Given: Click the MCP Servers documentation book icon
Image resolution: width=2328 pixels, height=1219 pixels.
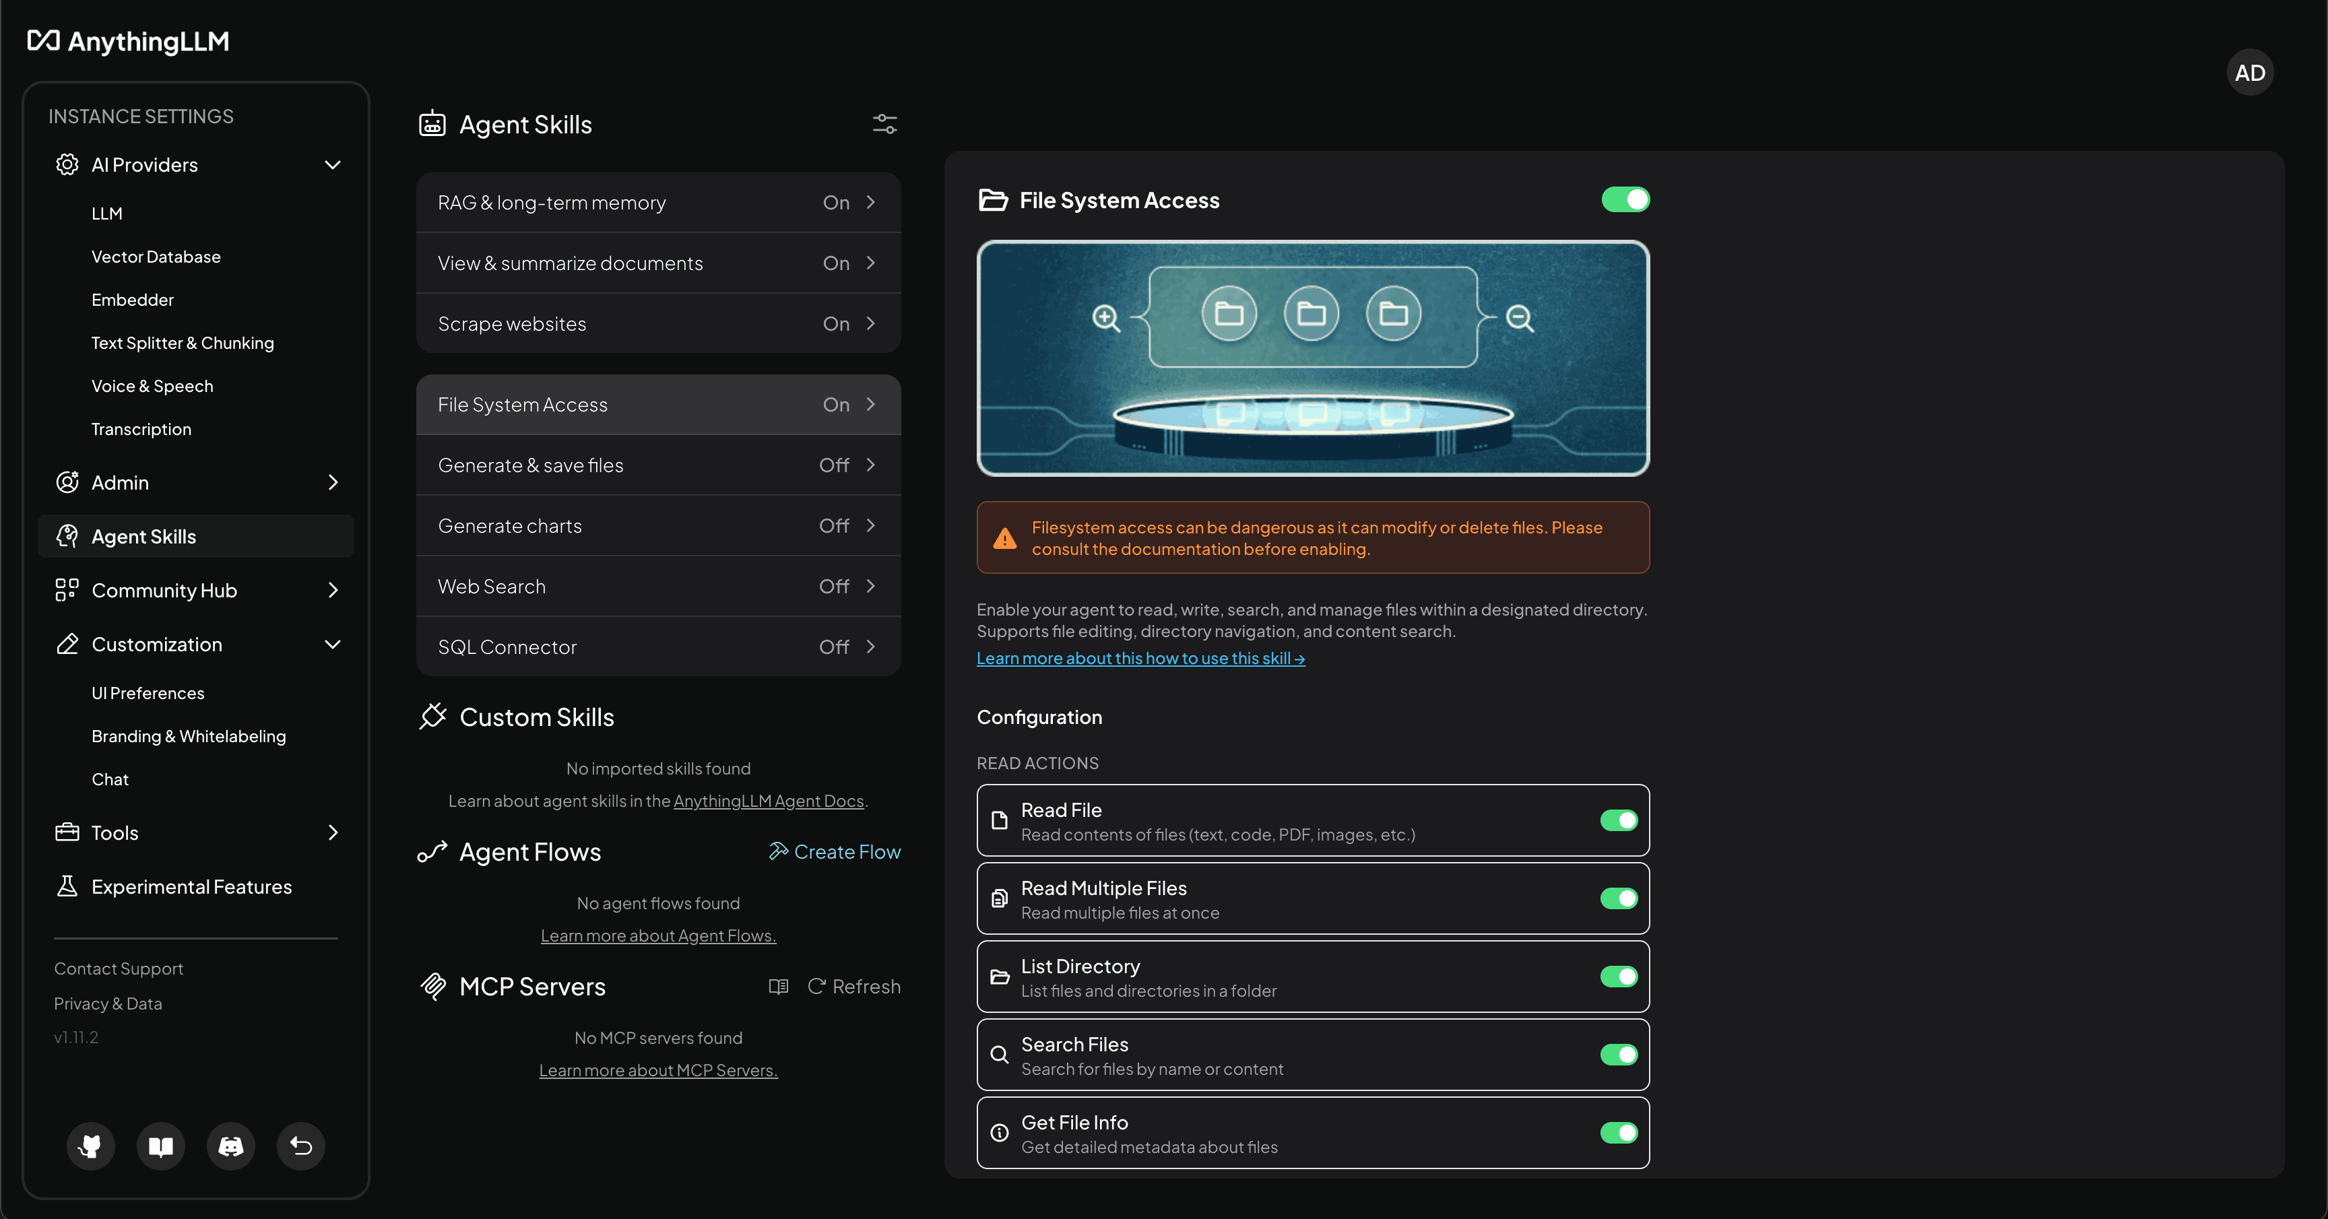Looking at the screenshot, I should coord(777,986).
